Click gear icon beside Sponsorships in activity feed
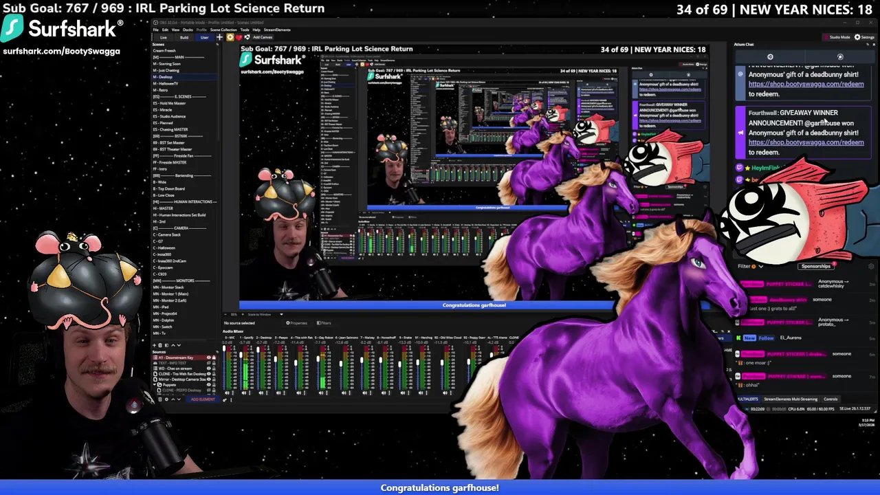The width and height of the screenshot is (880, 495). click(871, 266)
